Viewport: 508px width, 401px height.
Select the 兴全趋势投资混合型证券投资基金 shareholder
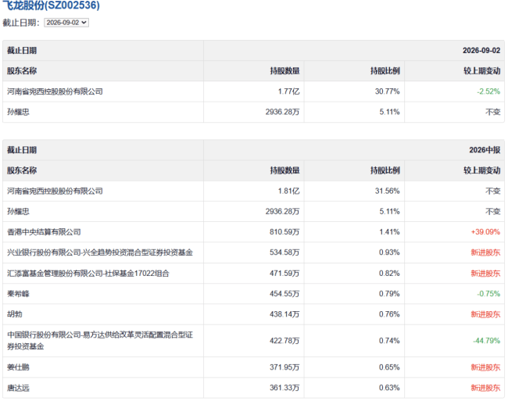[x=100, y=252]
